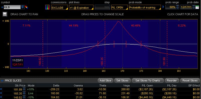Screen dimensions: 201x99
Task: Toggle the radio dot for the 148.82 slice
Action: click(1, 97)
